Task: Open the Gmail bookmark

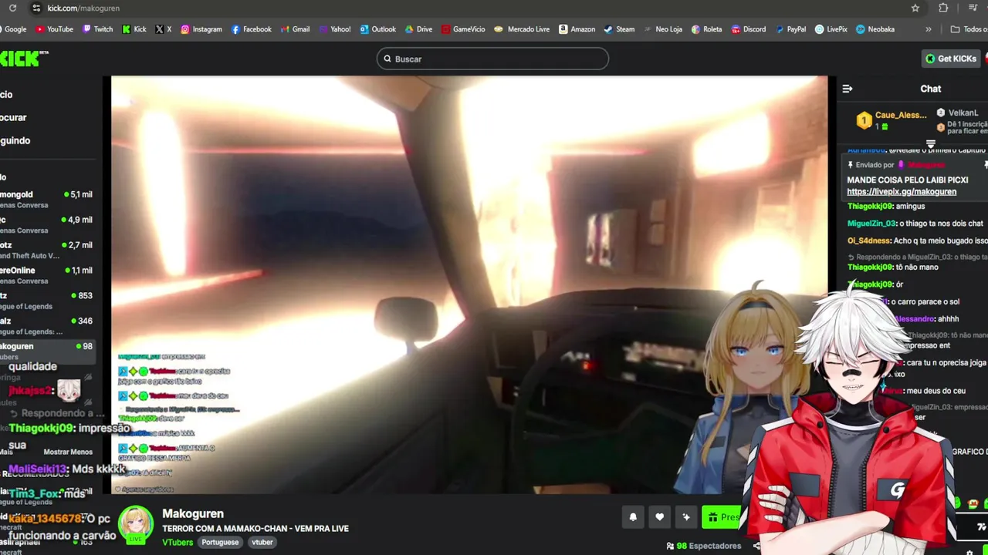Action: coord(295,29)
